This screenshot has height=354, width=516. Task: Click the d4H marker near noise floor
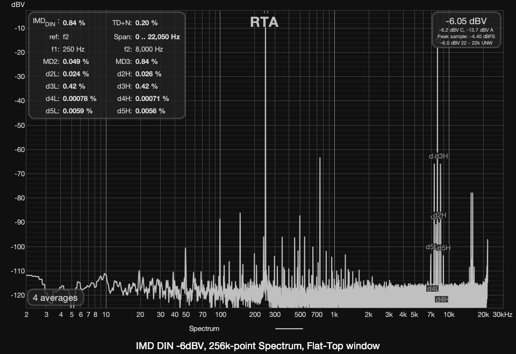coord(441,299)
